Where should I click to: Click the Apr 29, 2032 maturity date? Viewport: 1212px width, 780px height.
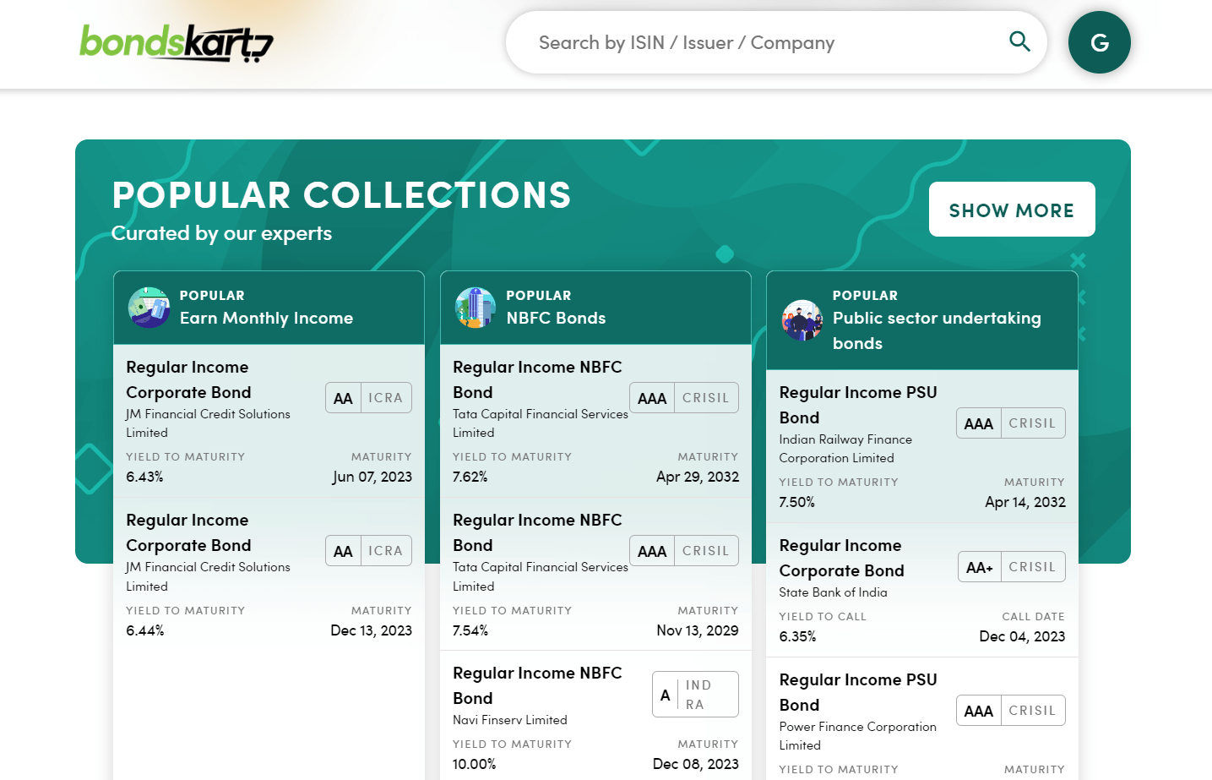pyautogui.click(x=698, y=477)
